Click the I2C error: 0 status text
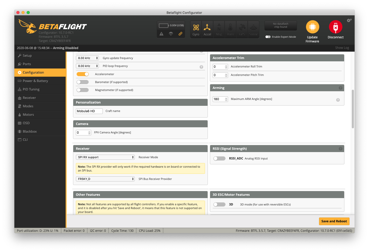Viewport: 369px width, 252px height. 98,231
